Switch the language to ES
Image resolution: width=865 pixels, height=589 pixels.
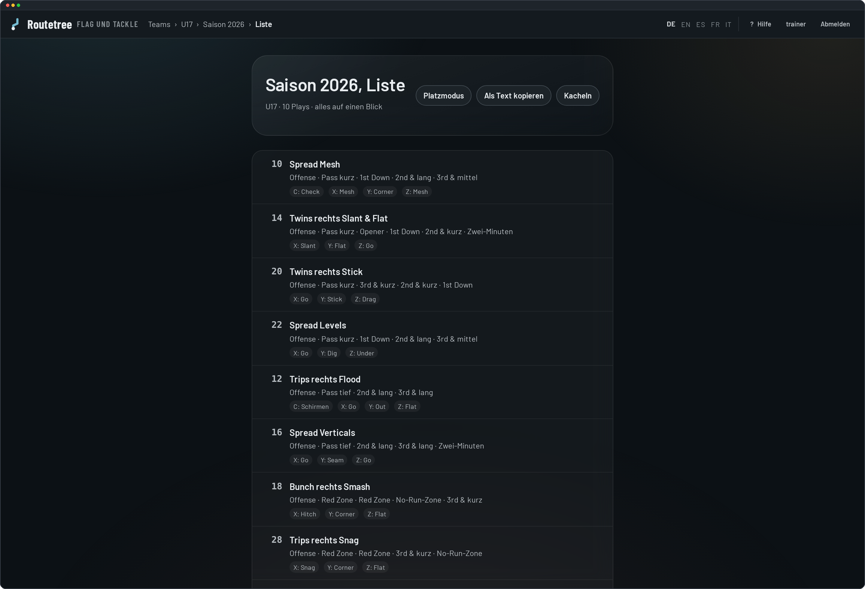(700, 25)
